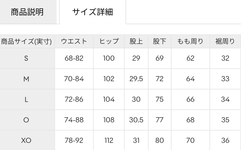Click the XO hem value 36
The width and height of the screenshot is (241, 150).
point(225,140)
